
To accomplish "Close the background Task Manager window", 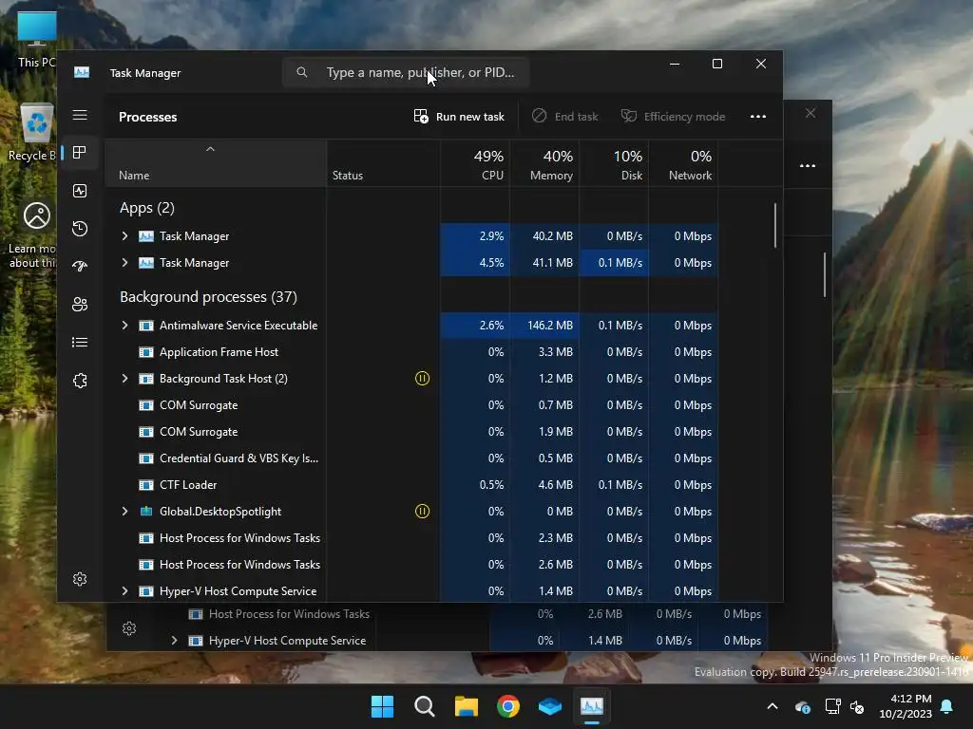I will pos(811,113).
